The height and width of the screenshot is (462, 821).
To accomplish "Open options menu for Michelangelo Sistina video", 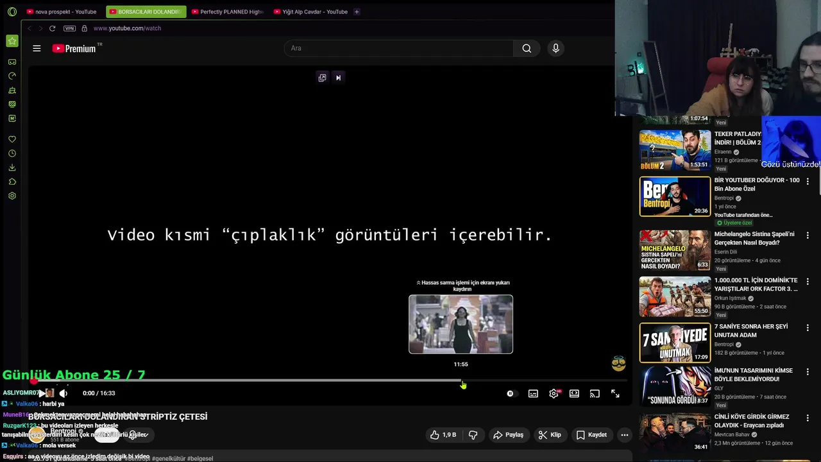I will [x=808, y=235].
